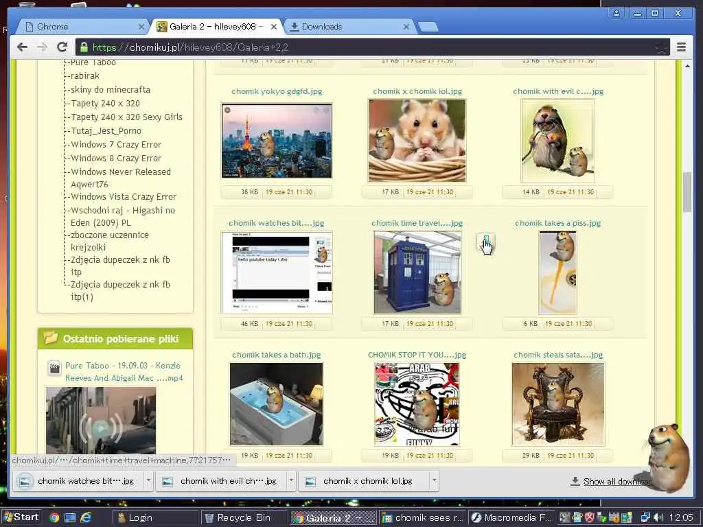Image resolution: width=703 pixels, height=527 pixels.
Task: Open chomik takes a piss.jpg link
Action: (557, 223)
